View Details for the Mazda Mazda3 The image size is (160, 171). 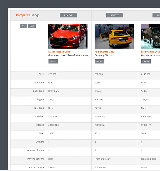point(53,62)
